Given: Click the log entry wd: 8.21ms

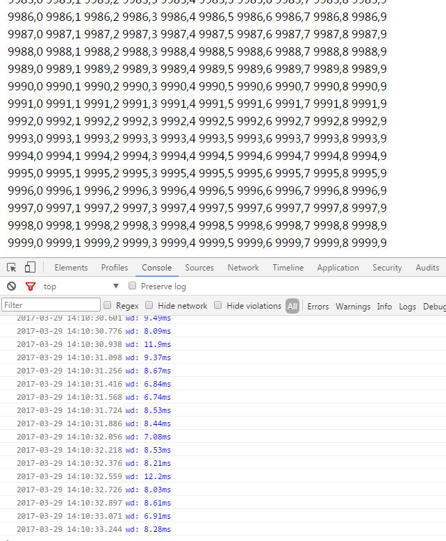Looking at the screenshot, I should 223,463.
